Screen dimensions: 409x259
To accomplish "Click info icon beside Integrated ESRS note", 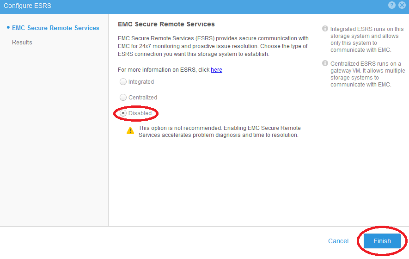I will coord(325,29).
